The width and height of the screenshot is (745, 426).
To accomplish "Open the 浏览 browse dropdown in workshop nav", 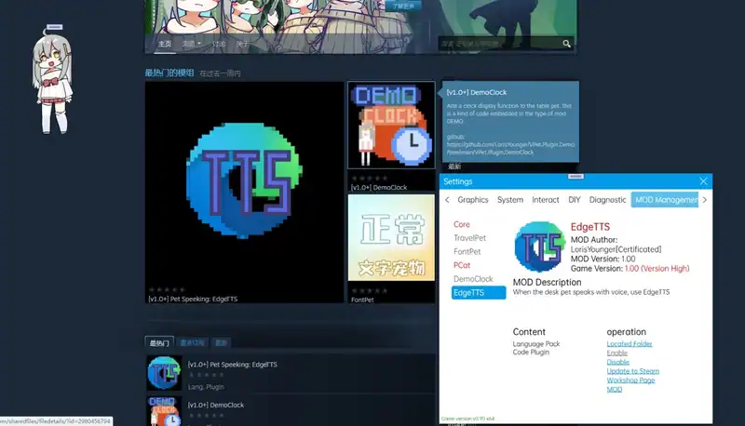I will (192, 44).
